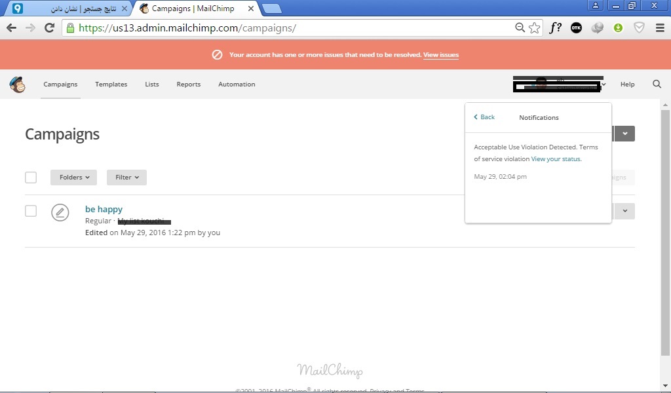Click the zoom magnifier icon in address bar
This screenshot has width=671, height=393.
520,28
